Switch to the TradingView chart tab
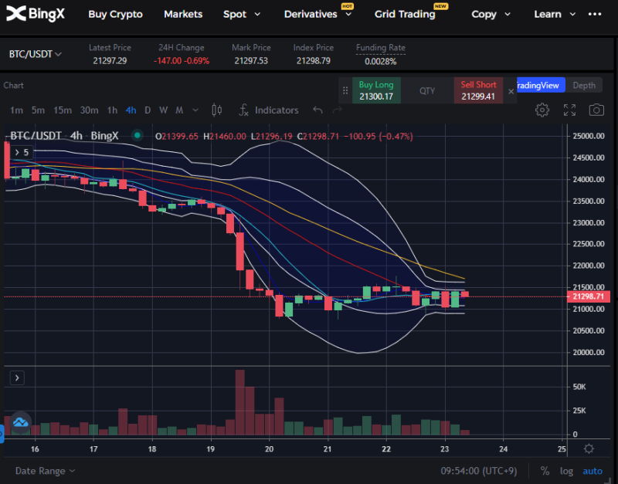Screen dimensions: 618x484 (x=541, y=86)
